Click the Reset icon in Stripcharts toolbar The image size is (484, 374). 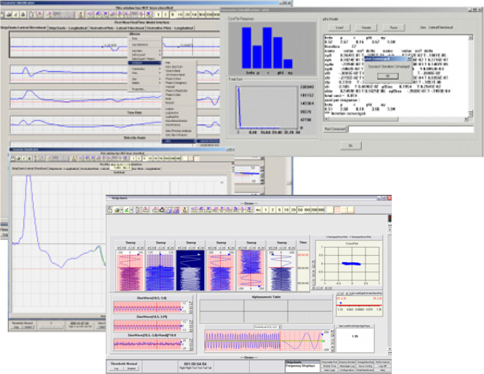click(145, 210)
